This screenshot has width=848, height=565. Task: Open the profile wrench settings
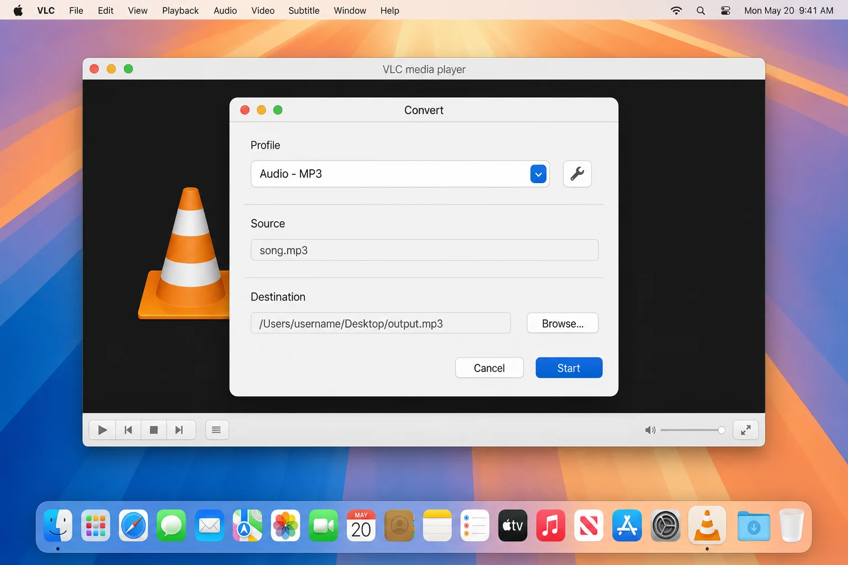(577, 174)
